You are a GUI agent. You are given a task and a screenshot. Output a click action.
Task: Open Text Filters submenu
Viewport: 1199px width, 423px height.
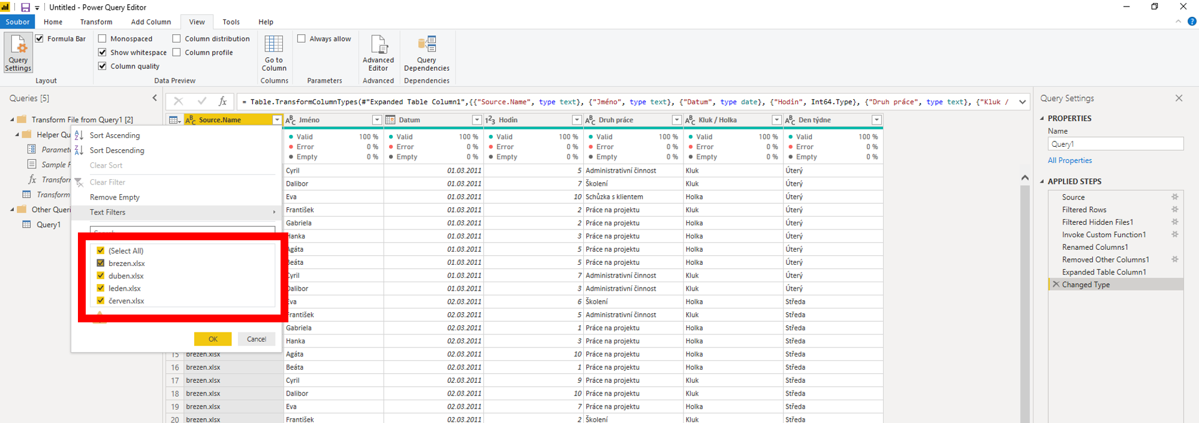coord(176,212)
